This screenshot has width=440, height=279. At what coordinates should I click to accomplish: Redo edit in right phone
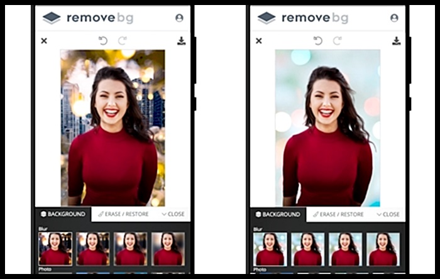coord(338,41)
